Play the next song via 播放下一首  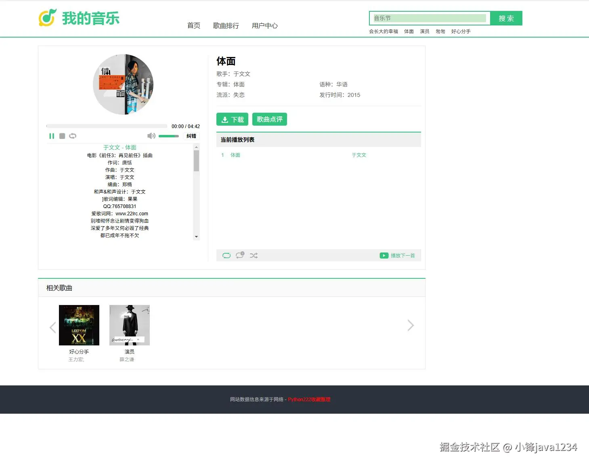pos(398,255)
